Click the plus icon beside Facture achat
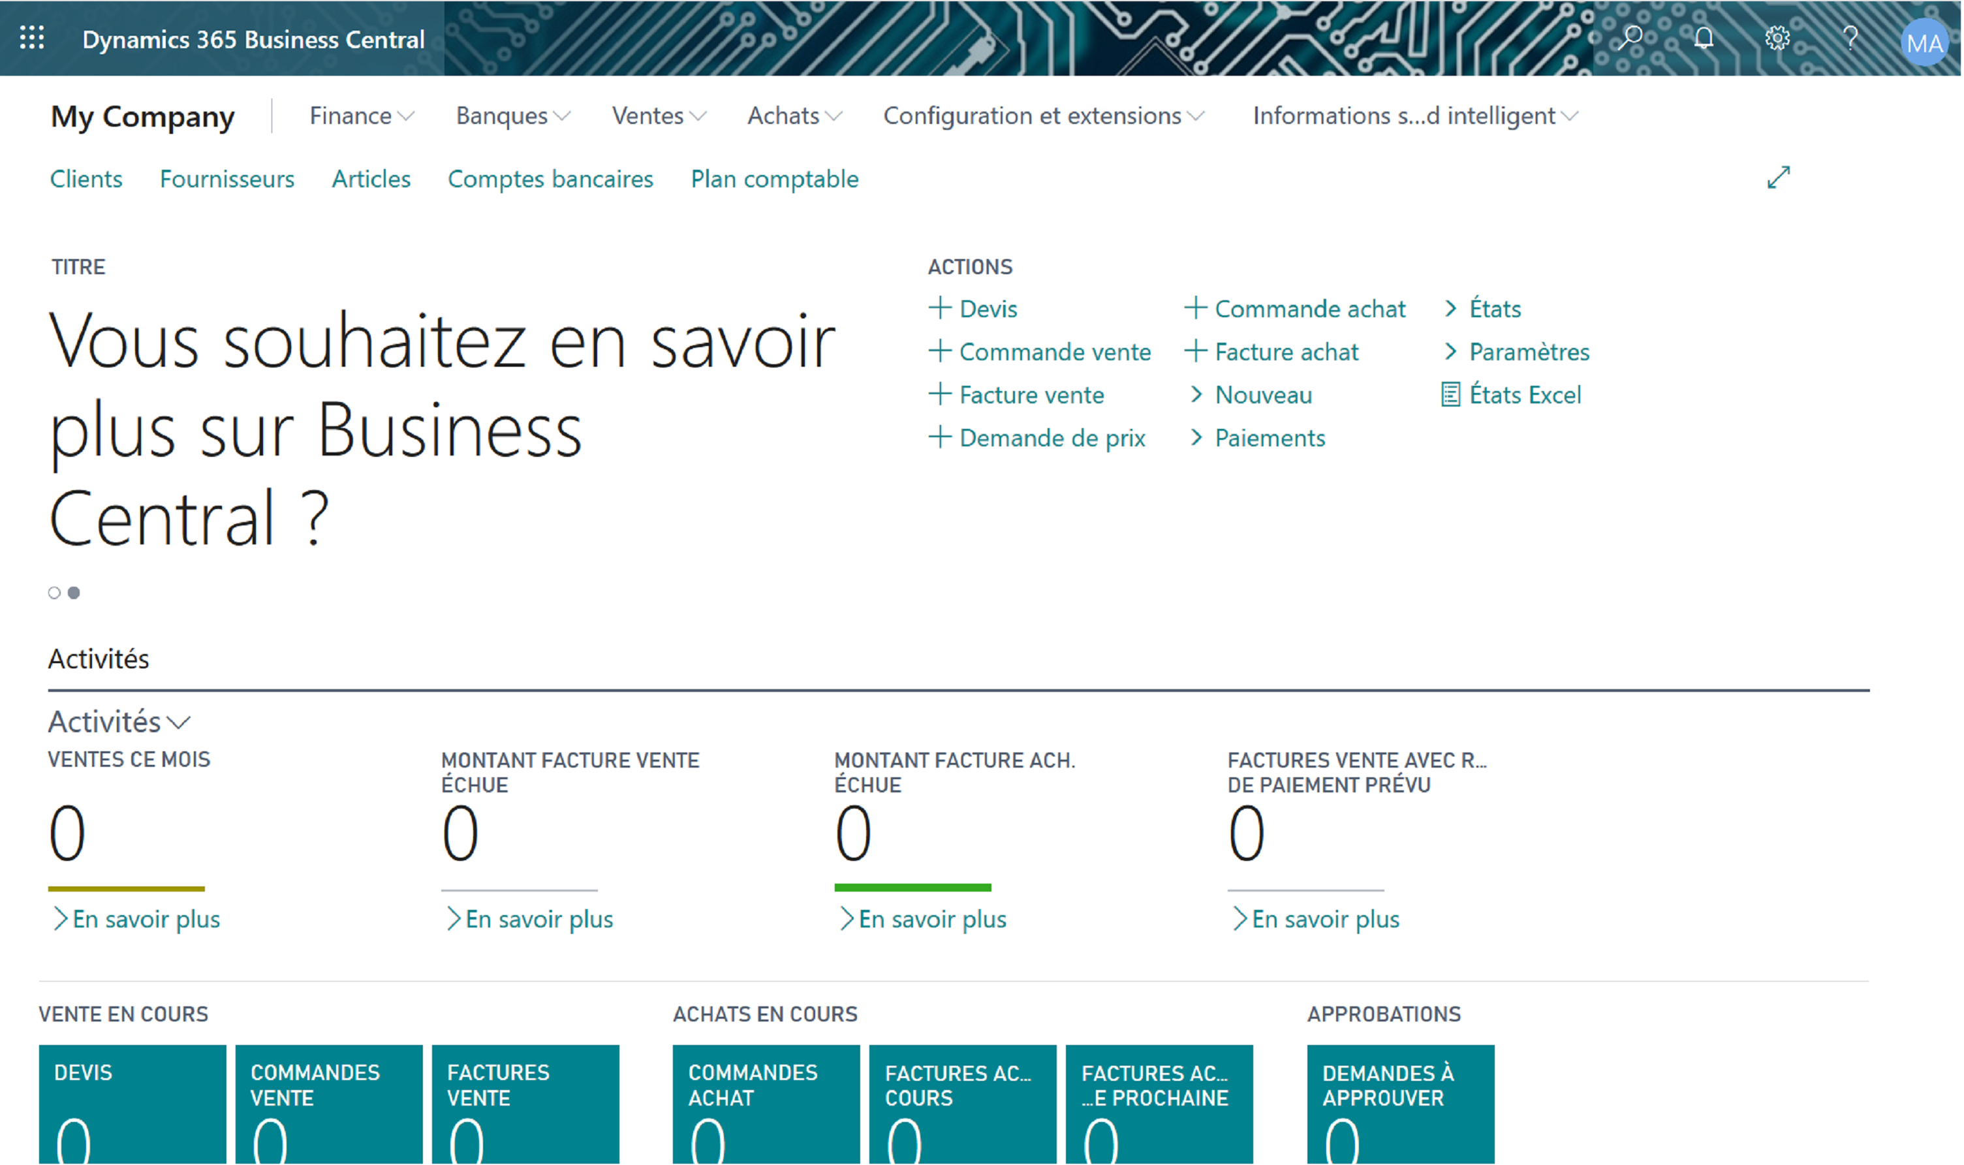The height and width of the screenshot is (1165, 1964). [1196, 351]
